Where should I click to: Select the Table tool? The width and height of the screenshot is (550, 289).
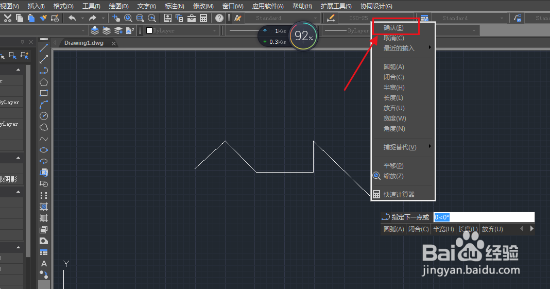(44, 252)
